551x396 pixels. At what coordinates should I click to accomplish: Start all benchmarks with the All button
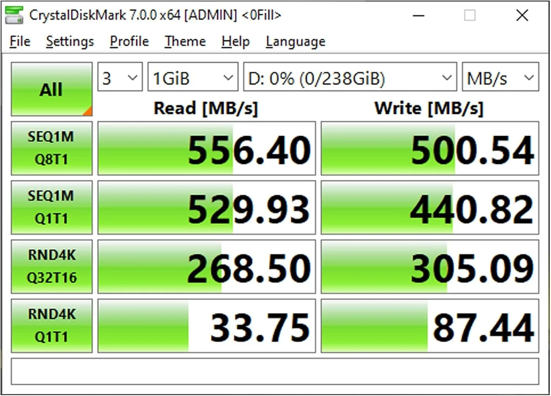click(x=51, y=89)
